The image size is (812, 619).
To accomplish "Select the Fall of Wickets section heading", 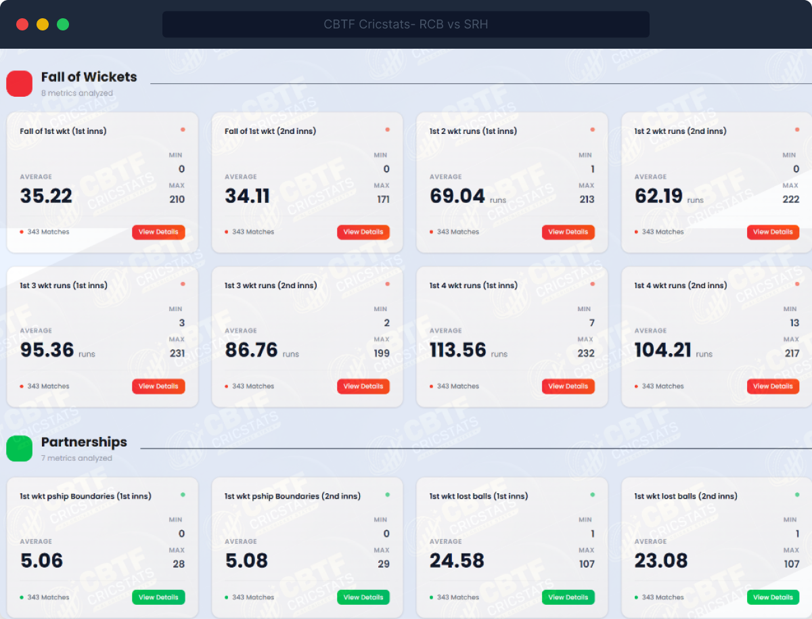I will point(89,77).
